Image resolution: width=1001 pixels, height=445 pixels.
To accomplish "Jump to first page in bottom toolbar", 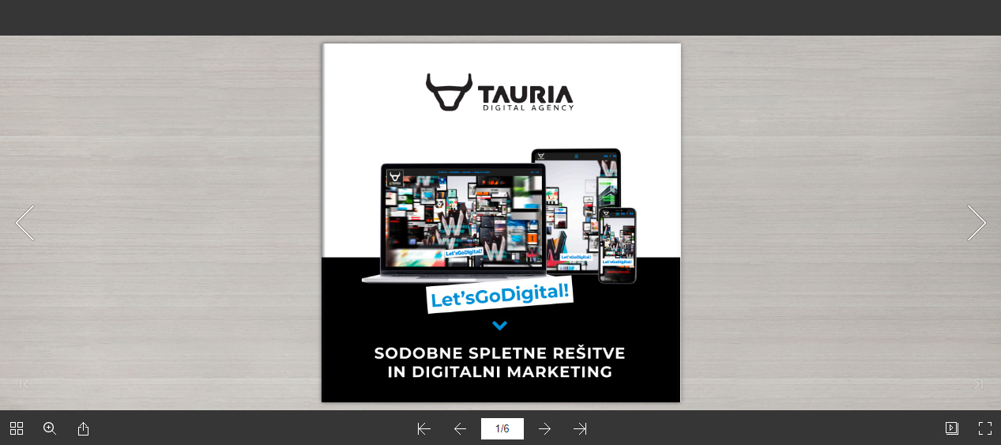I will [x=424, y=428].
